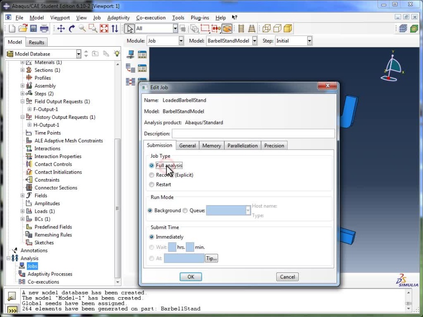
Task: Click the hidden-line render style icon
Action: click(277, 28)
